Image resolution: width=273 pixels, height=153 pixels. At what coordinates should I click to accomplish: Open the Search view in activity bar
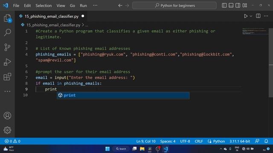point(7,32)
